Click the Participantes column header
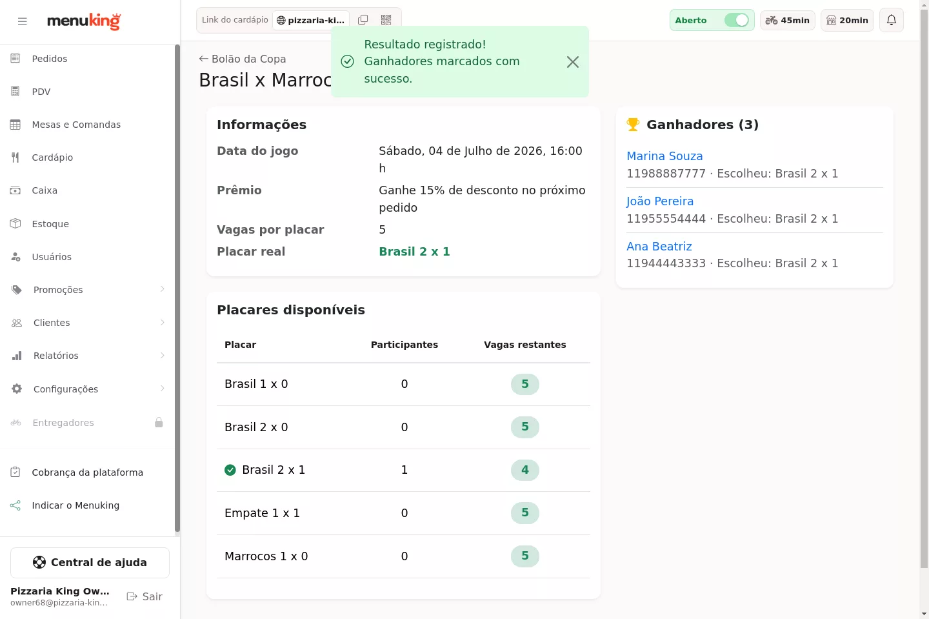Viewport: 929px width, 619px height. [x=405, y=345]
